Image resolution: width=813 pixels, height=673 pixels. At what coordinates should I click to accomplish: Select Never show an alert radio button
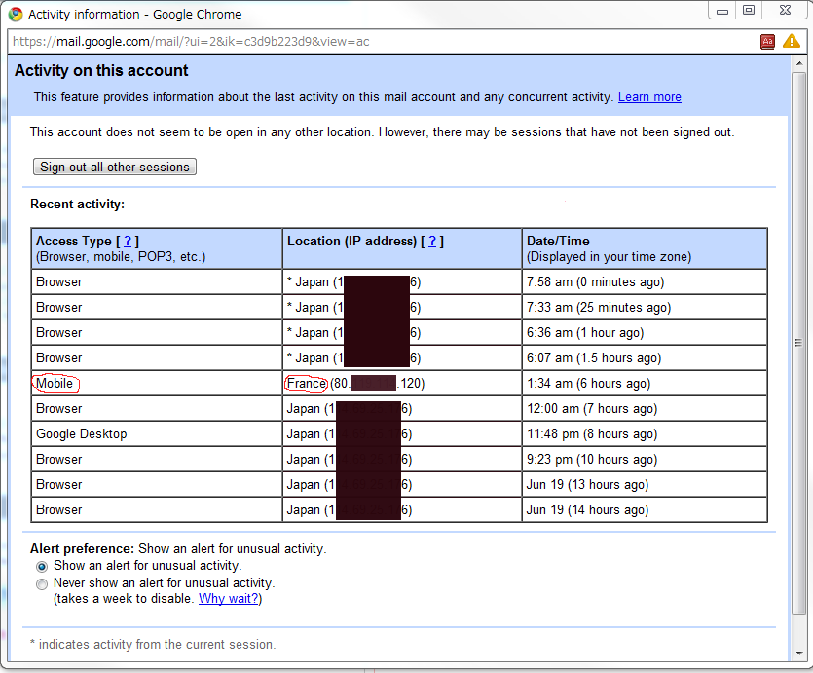tap(42, 583)
